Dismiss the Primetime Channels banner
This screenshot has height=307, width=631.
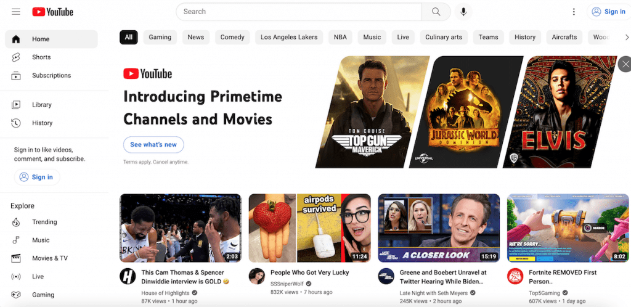(625, 63)
